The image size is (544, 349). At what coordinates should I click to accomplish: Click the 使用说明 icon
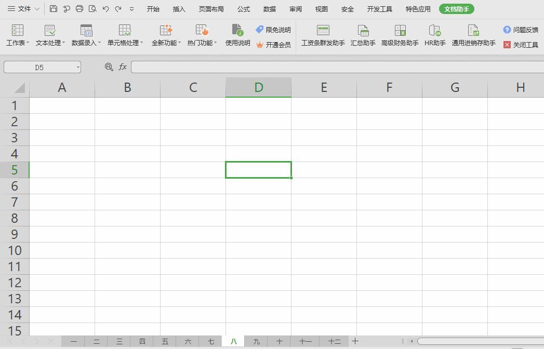click(x=237, y=35)
